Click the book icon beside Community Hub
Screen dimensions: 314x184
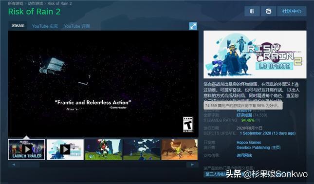252,11
